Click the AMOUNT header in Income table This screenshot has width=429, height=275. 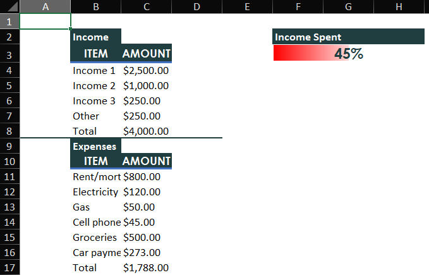tap(146, 54)
